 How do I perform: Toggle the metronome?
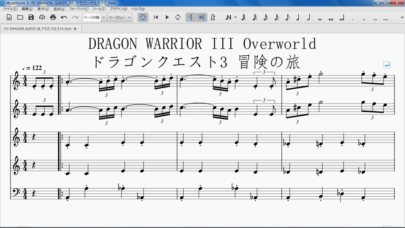coord(213,17)
